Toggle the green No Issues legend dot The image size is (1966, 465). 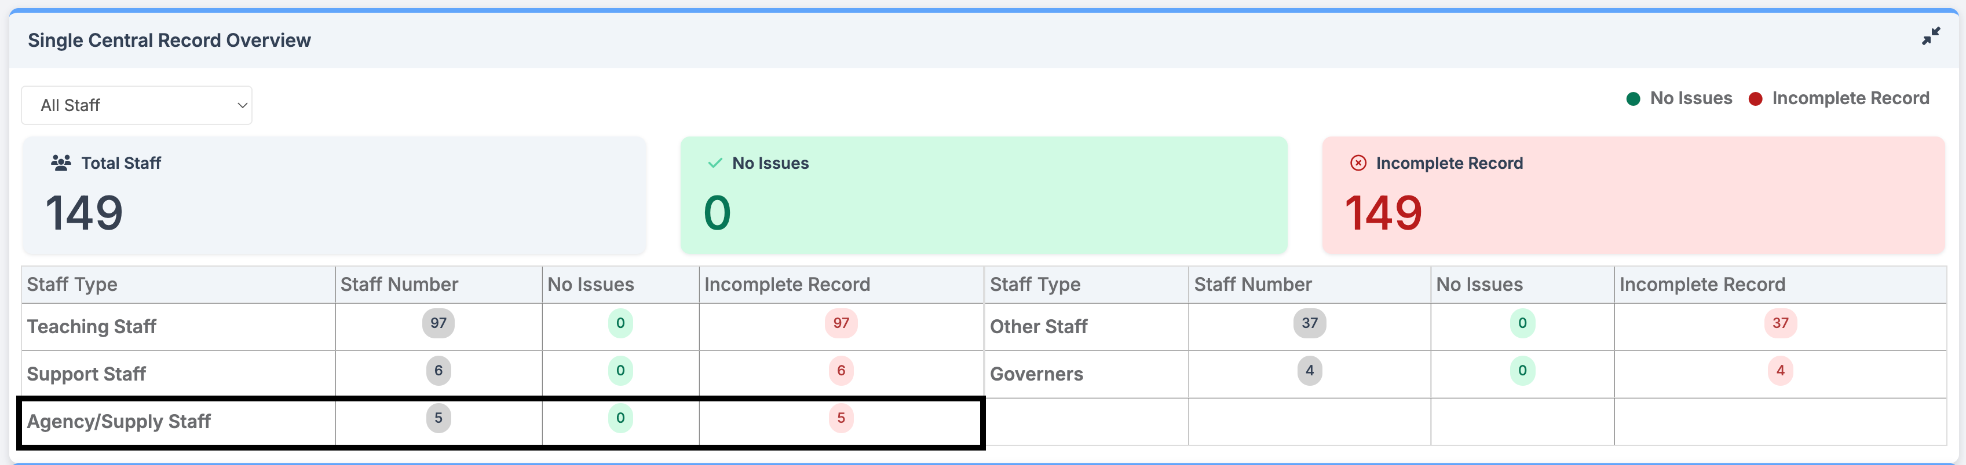click(1634, 99)
